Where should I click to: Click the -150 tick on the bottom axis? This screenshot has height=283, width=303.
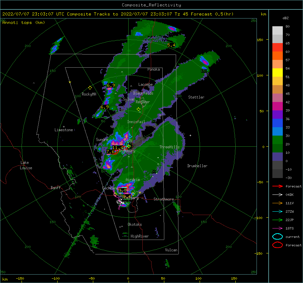(x=20, y=278)
